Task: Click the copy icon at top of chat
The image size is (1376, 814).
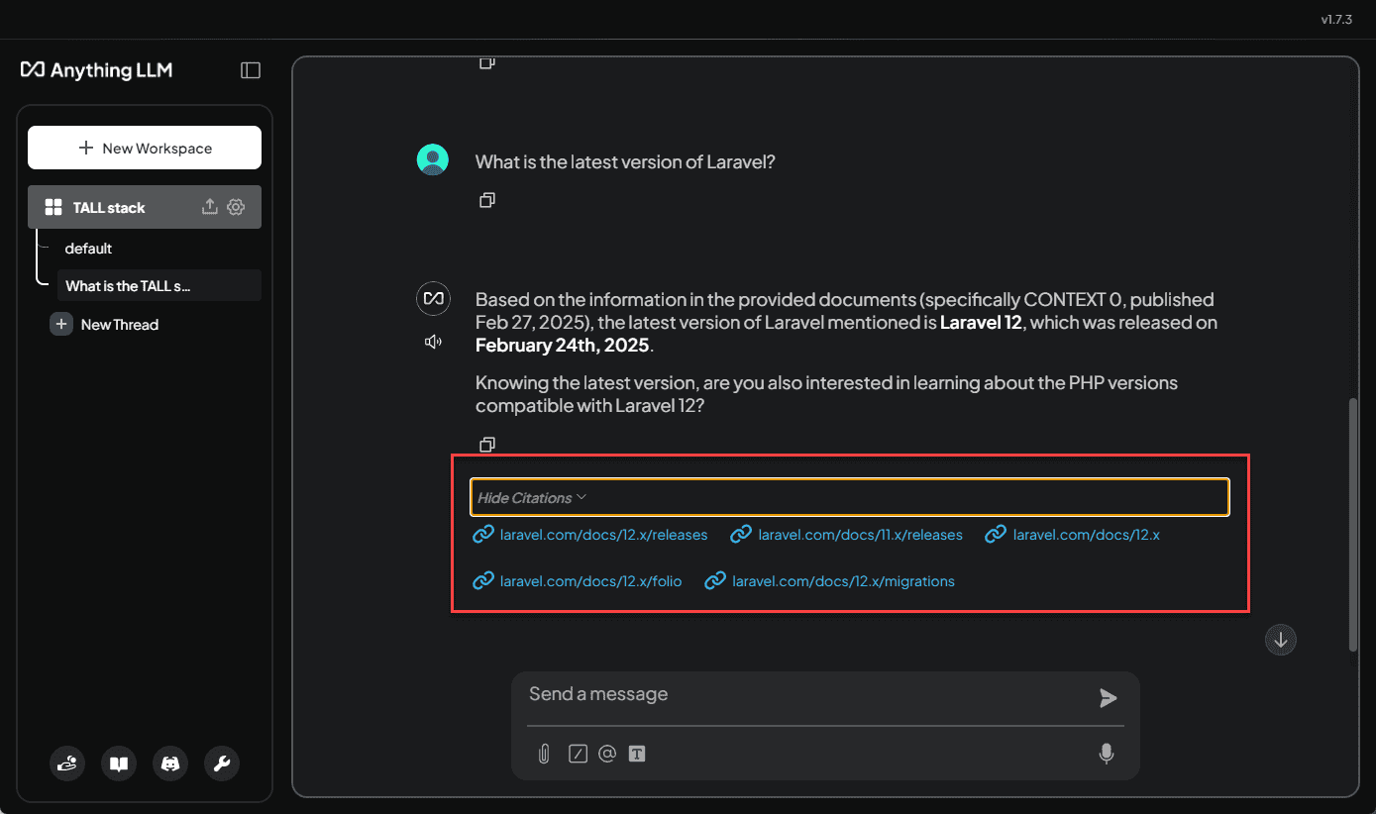Action: (x=486, y=63)
